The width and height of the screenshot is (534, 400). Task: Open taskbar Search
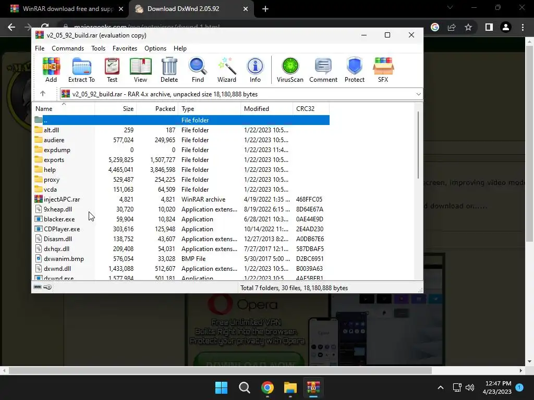point(244,387)
